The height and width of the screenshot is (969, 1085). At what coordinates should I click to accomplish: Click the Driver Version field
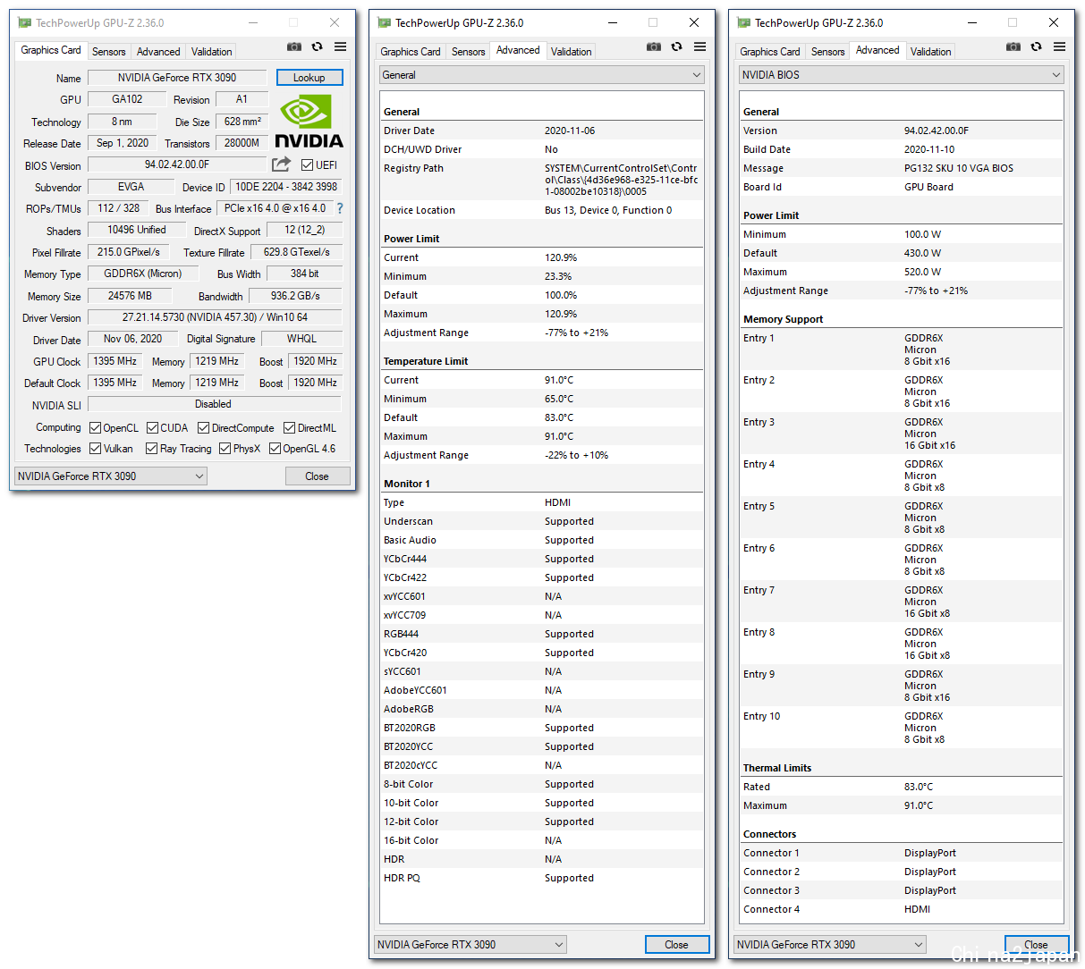215,317
